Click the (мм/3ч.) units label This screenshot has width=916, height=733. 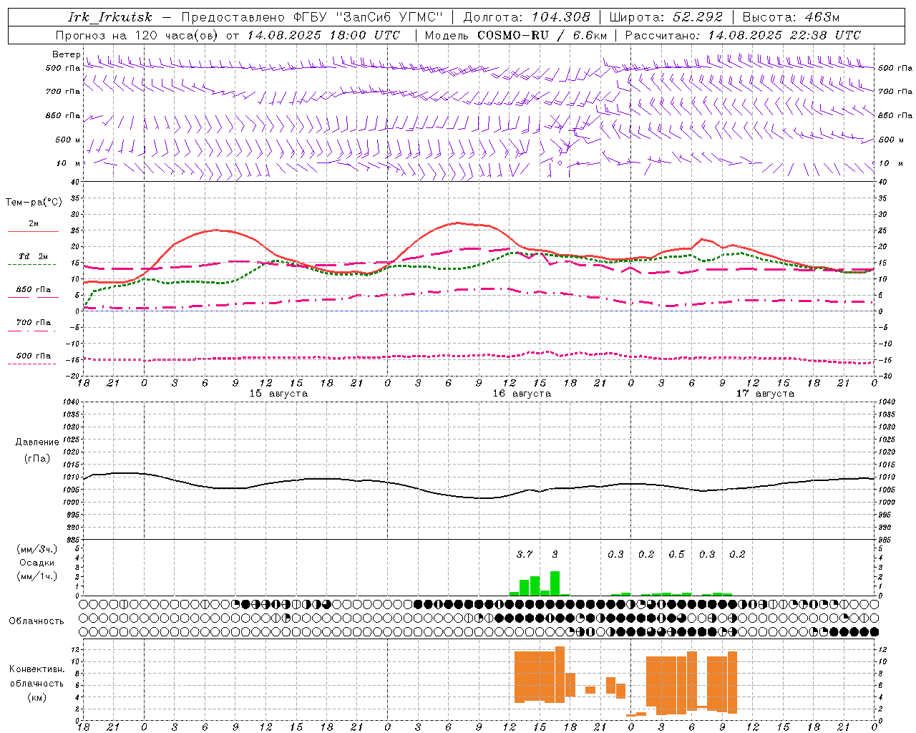tap(37, 549)
